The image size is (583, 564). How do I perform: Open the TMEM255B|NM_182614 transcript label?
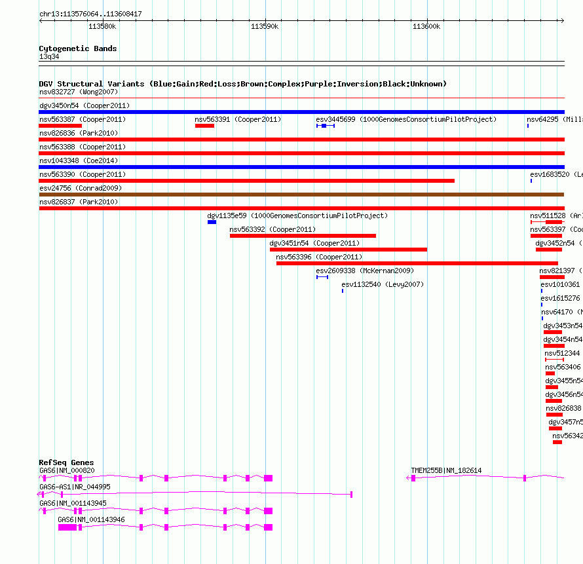coord(446,471)
